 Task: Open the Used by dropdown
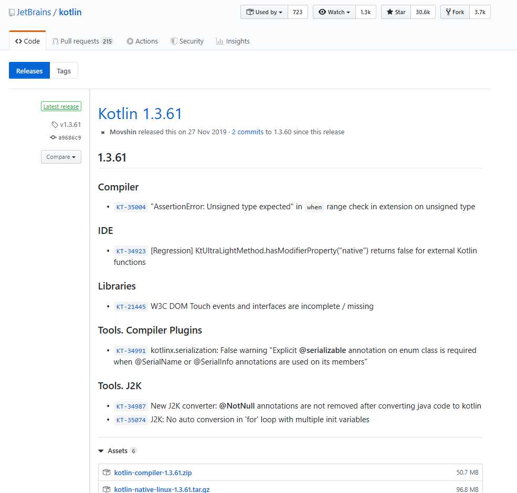[264, 12]
